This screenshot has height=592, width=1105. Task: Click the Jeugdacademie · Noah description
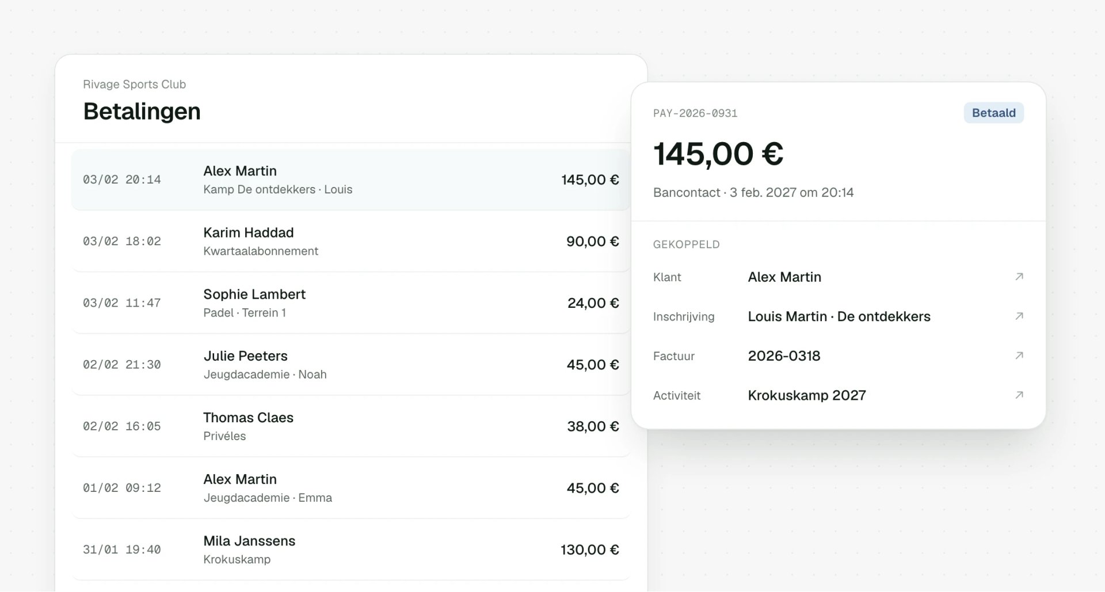265,375
